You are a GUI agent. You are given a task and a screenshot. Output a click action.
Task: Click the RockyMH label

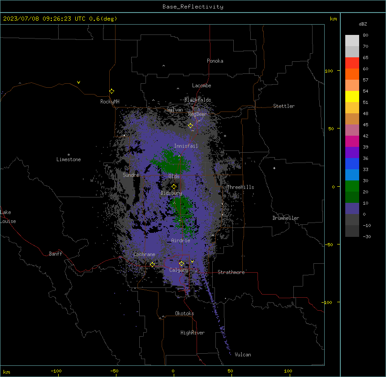coord(110,102)
